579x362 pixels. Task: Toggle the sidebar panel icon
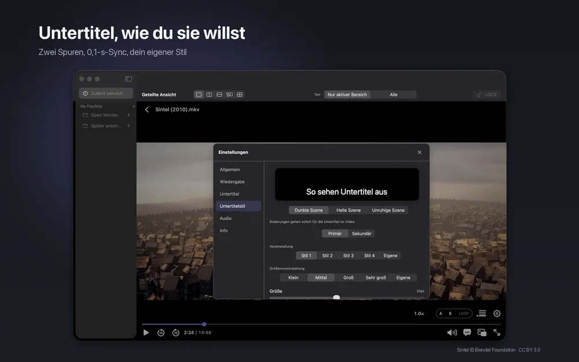tap(129, 79)
